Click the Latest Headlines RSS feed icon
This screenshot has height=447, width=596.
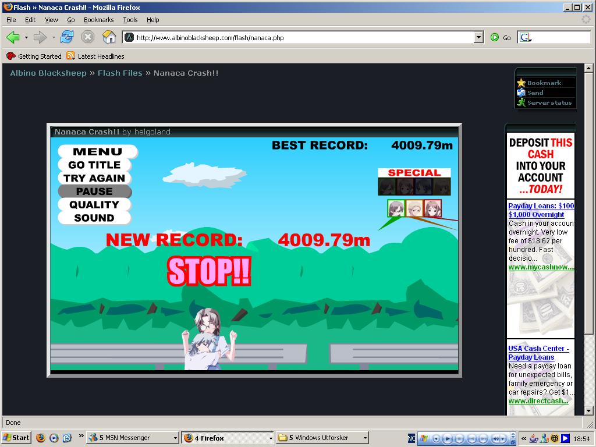pos(70,56)
